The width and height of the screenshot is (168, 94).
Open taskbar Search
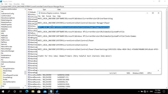[x=9, y=91]
